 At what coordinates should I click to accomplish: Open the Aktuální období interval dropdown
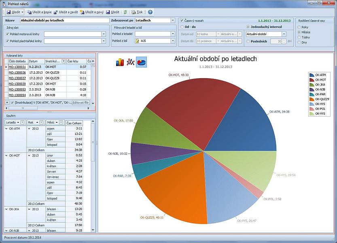[x=284, y=34]
